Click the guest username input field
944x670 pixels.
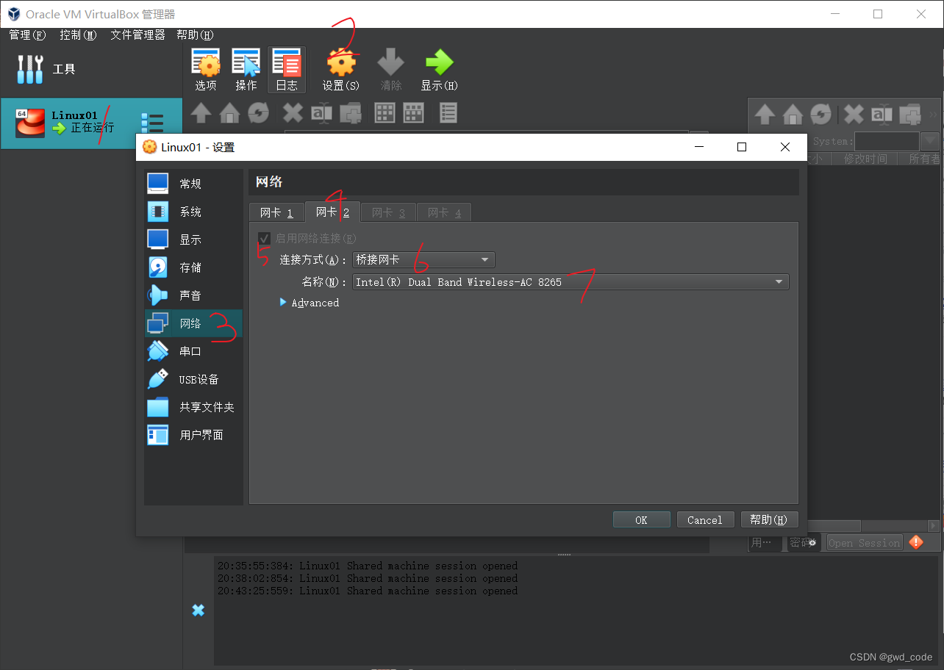[766, 543]
